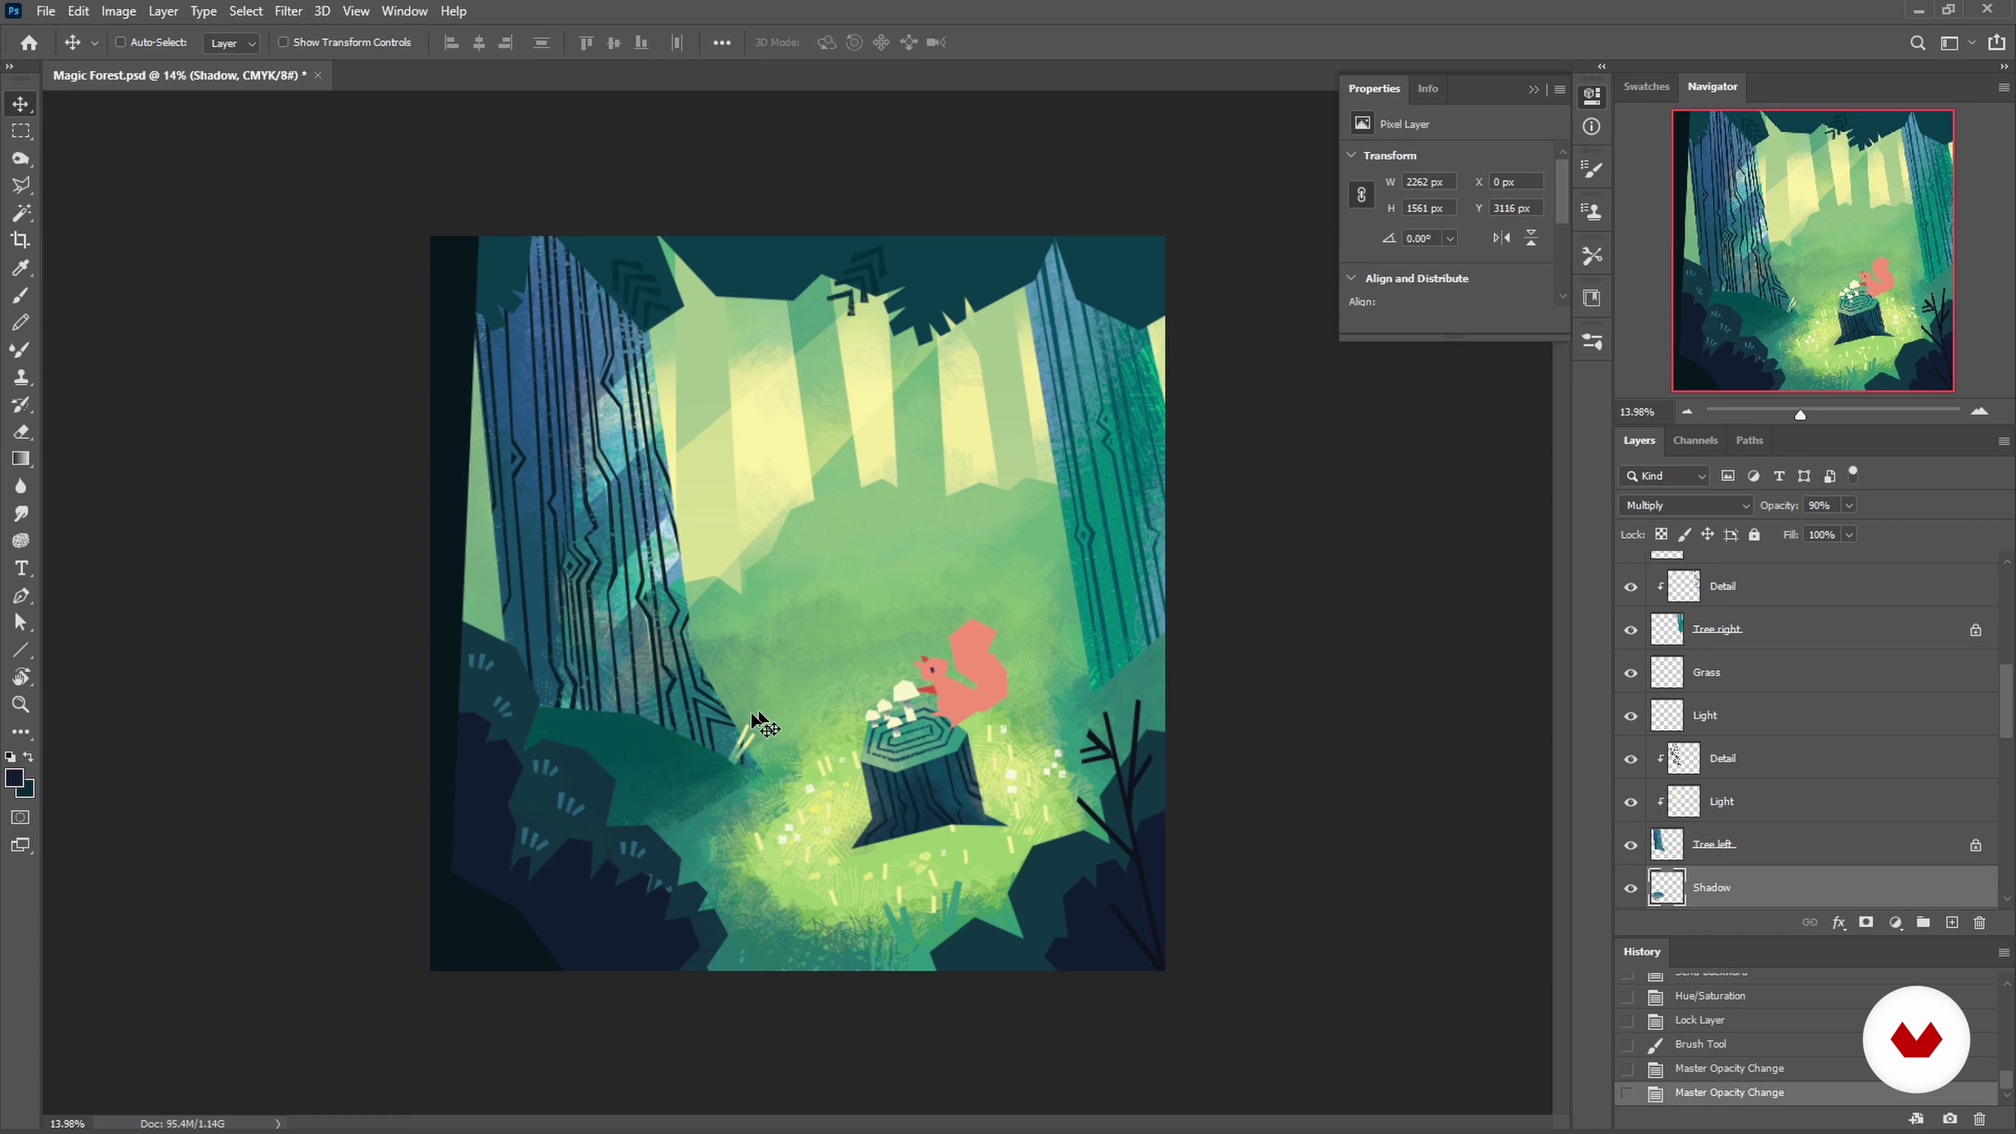This screenshot has width=2016, height=1134.
Task: Select the Eyedropper tool
Action: click(x=21, y=268)
